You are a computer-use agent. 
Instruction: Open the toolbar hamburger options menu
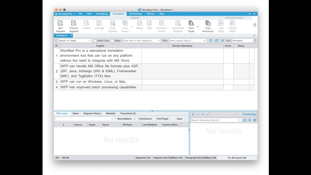[255, 25]
